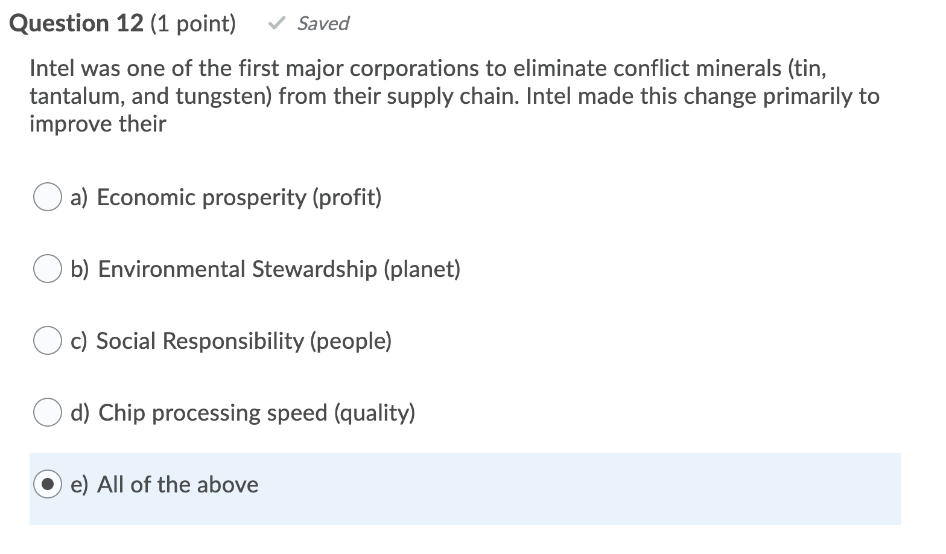Select the 'Environmental Stewardship (planet)' answer text
The image size is (946, 554).
pyautogui.click(x=279, y=269)
